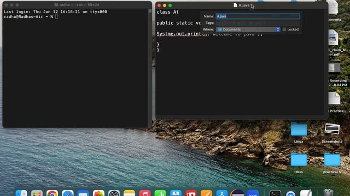Open Keynote from the Dock
The image size is (350, 196).
point(176,193)
